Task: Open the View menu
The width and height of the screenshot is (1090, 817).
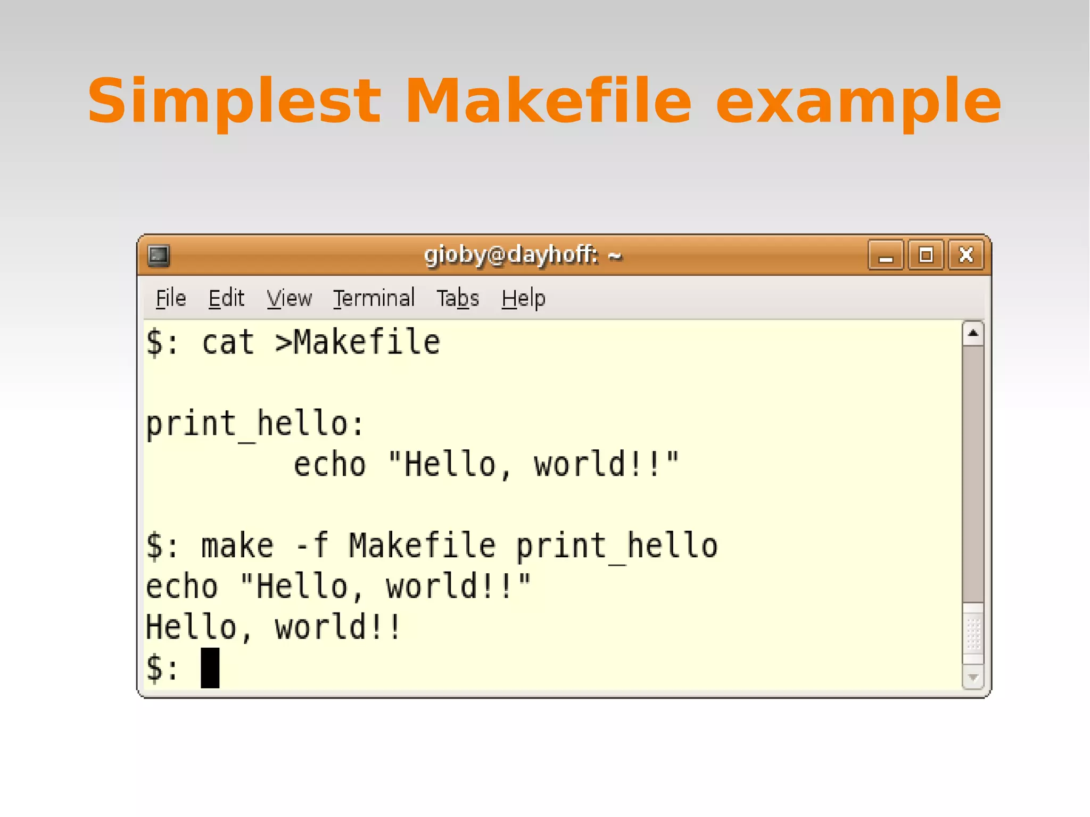Action: coord(289,298)
